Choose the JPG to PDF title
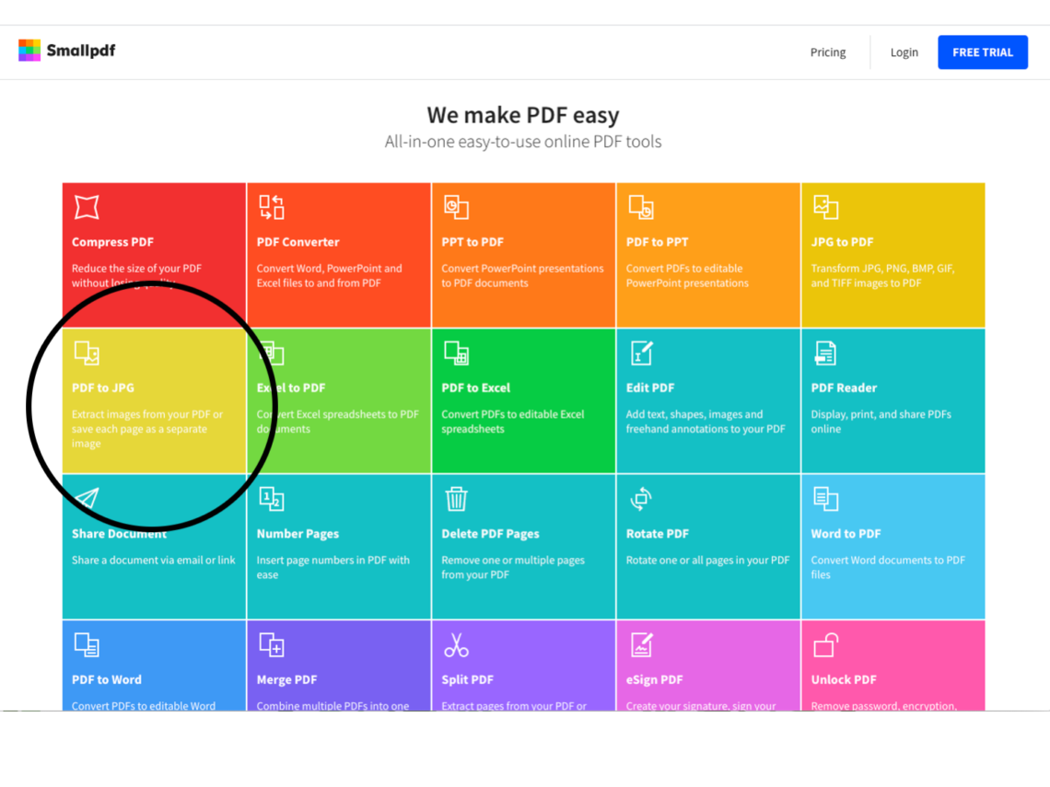Image resolution: width=1050 pixels, height=787 pixels. [842, 242]
